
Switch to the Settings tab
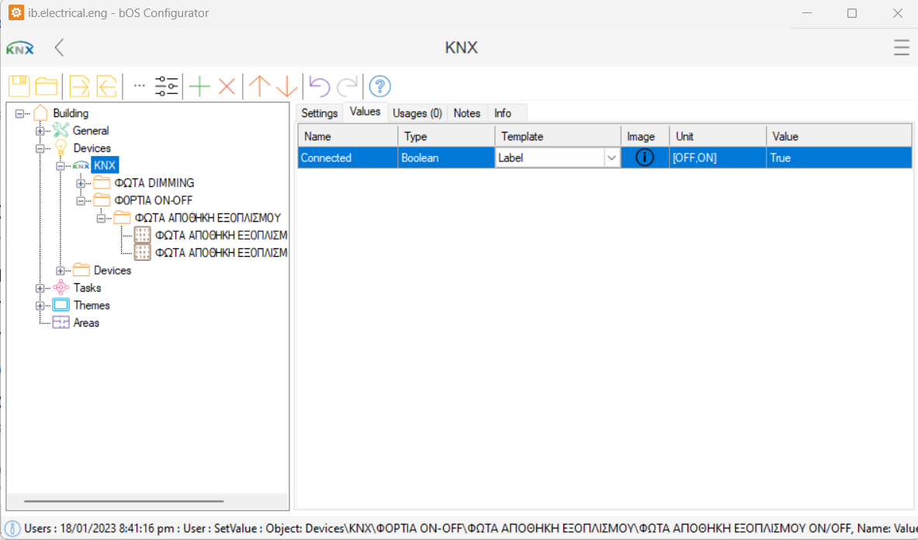click(x=319, y=113)
